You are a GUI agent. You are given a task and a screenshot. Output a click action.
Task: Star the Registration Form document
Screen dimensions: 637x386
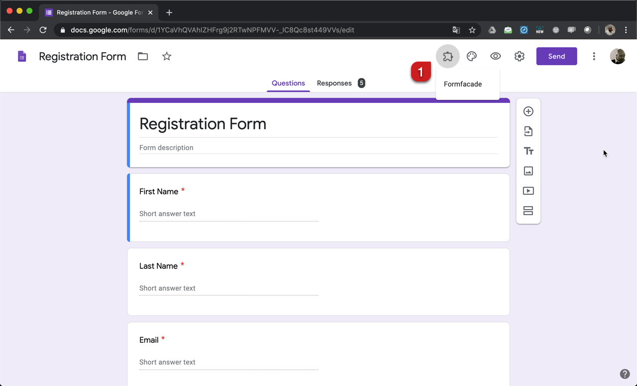166,56
